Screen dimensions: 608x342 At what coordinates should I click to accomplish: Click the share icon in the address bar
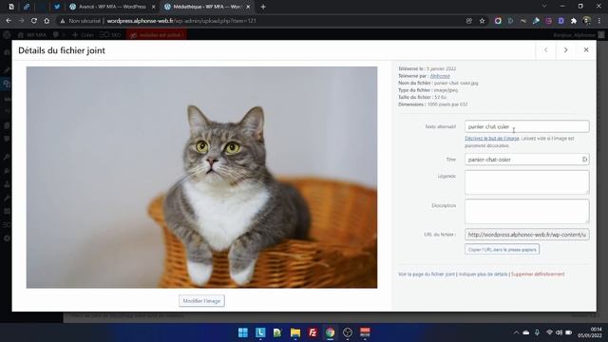pos(469,21)
